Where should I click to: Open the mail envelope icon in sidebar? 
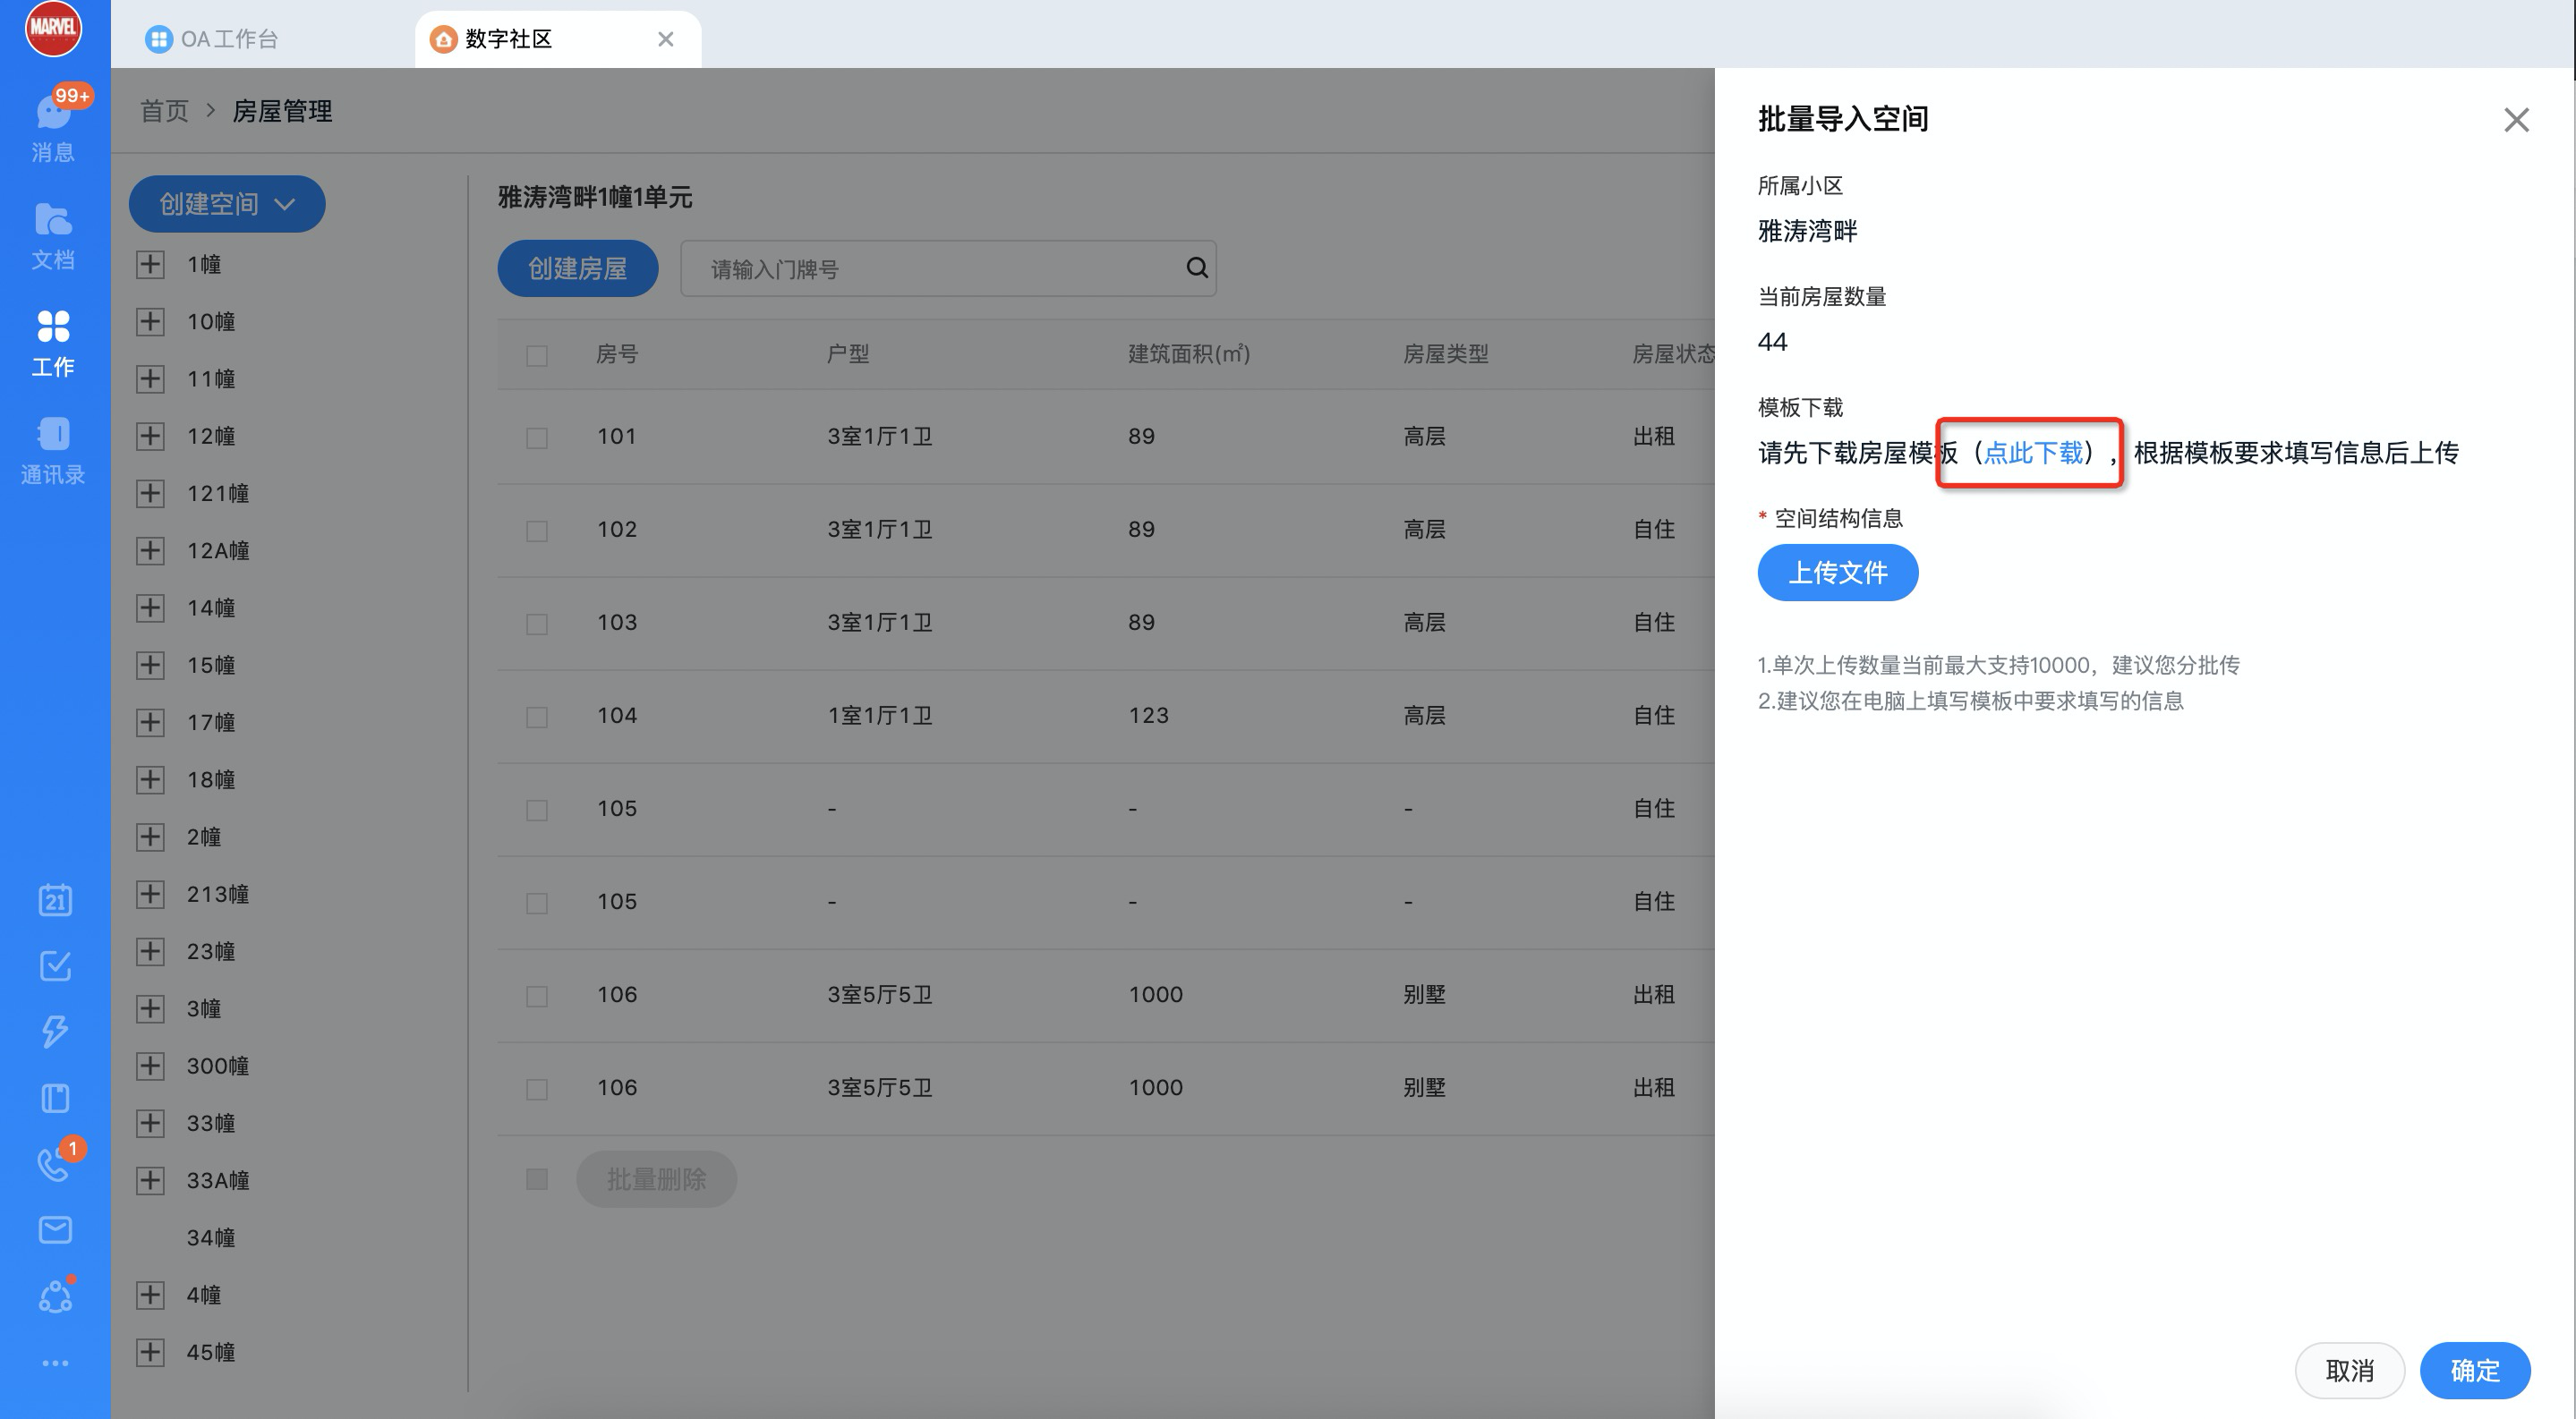[x=53, y=1230]
